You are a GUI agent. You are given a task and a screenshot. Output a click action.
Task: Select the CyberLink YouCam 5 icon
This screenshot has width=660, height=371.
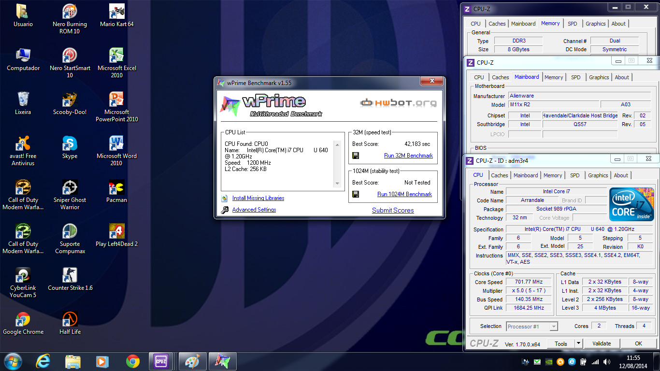23,283
